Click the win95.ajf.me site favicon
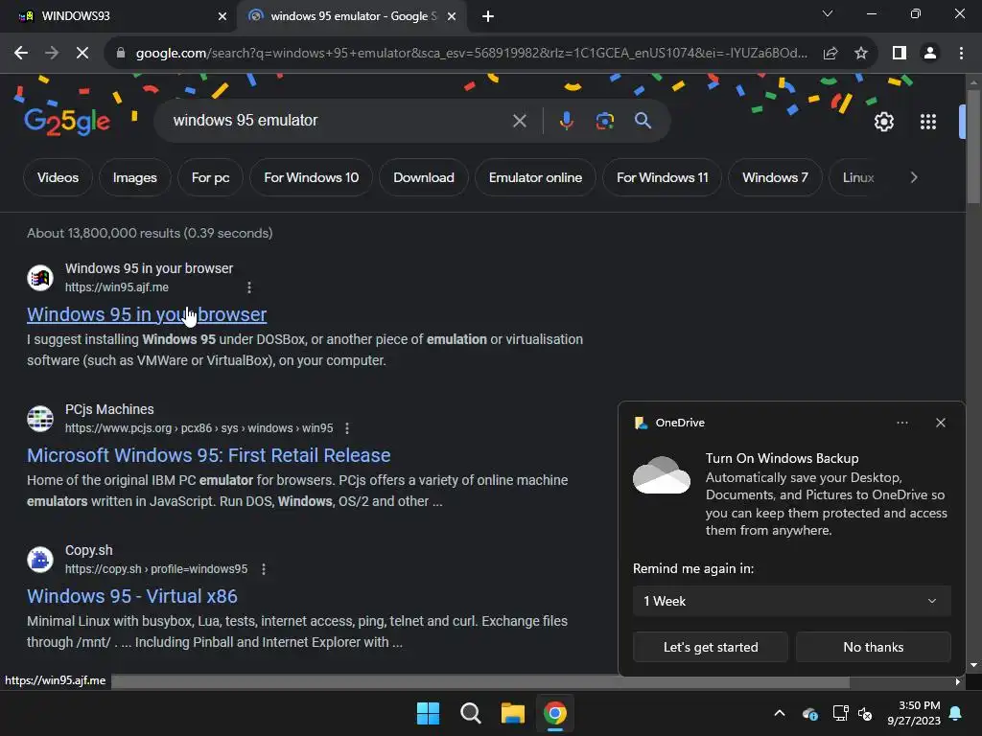This screenshot has width=982, height=736. (40, 278)
